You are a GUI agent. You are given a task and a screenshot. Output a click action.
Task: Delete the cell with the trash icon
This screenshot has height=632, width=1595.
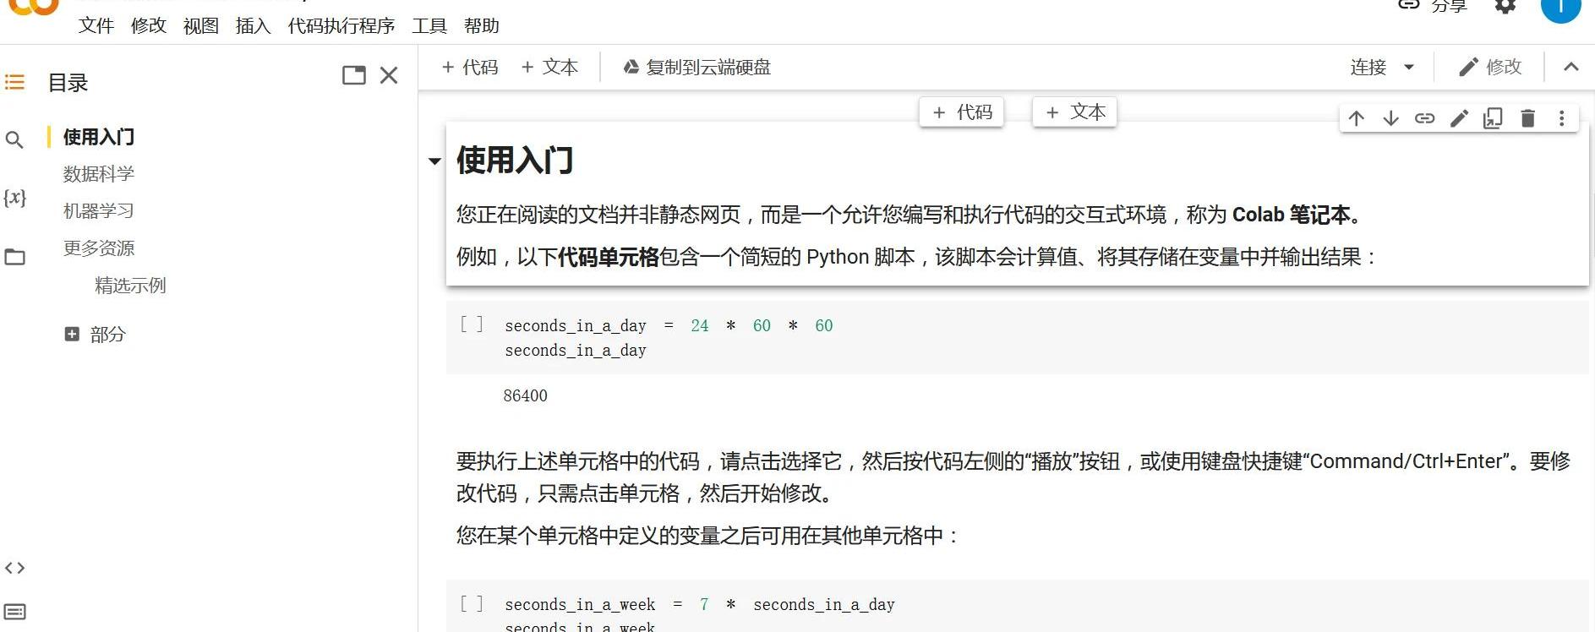(1527, 118)
